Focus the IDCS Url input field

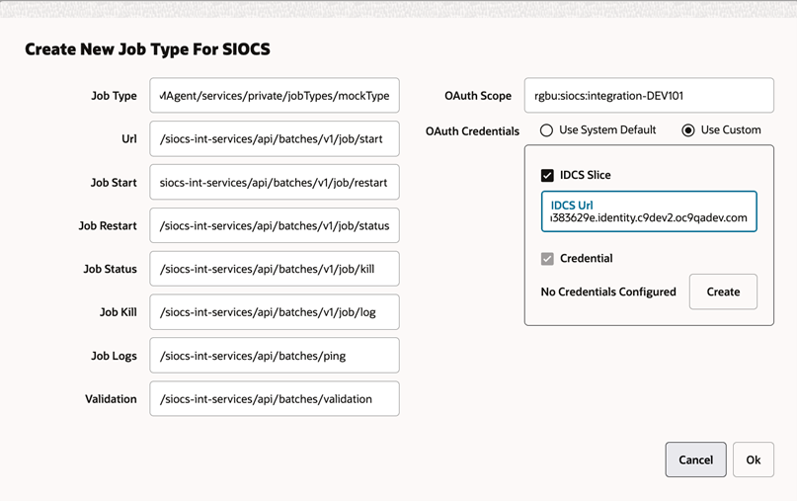tap(649, 211)
